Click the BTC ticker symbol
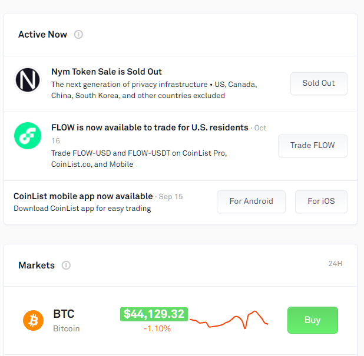The width and height of the screenshot is (364, 356). pyautogui.click(x=64, y=314)
